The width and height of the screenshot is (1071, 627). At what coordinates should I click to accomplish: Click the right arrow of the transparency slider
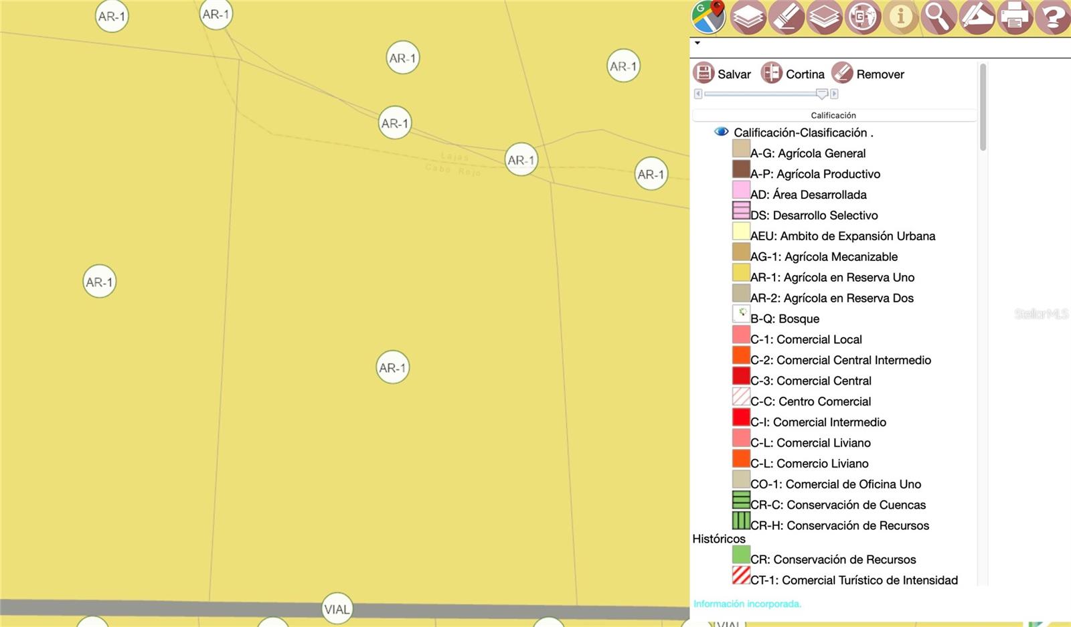834,94
